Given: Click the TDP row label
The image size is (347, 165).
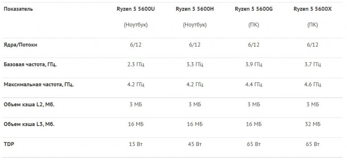Looking at the screenshot, I should click(9, 144).
